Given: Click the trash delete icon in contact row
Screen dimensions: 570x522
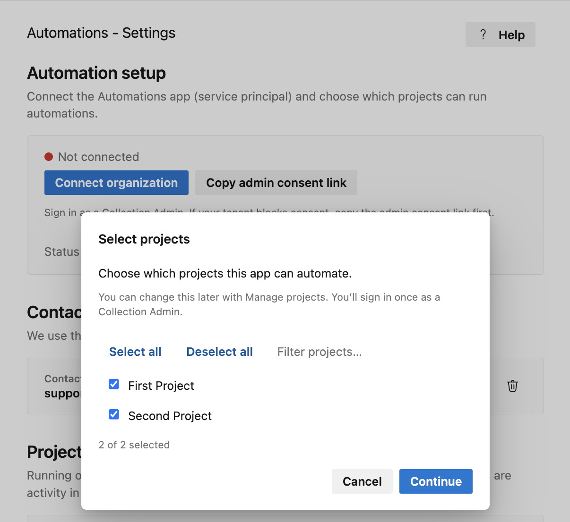Looking at the screenshot, I should [x=512, y=386].
